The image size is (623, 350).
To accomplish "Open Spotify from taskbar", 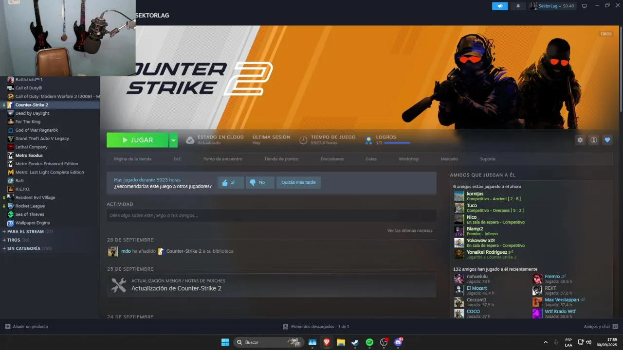I will tap(369, 342).
